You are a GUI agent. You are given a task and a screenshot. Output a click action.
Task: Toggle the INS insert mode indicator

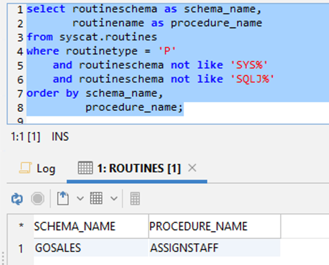pyautogui.click(x=60, y=137)
